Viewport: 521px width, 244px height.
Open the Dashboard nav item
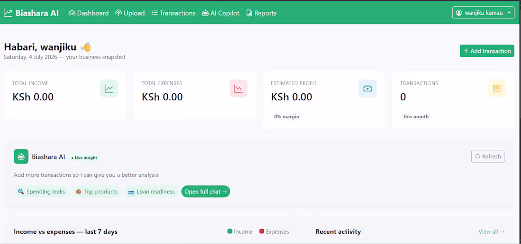click(89, 13)
